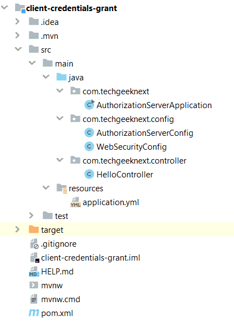Click the HelloController class icon

click(89, 175)
